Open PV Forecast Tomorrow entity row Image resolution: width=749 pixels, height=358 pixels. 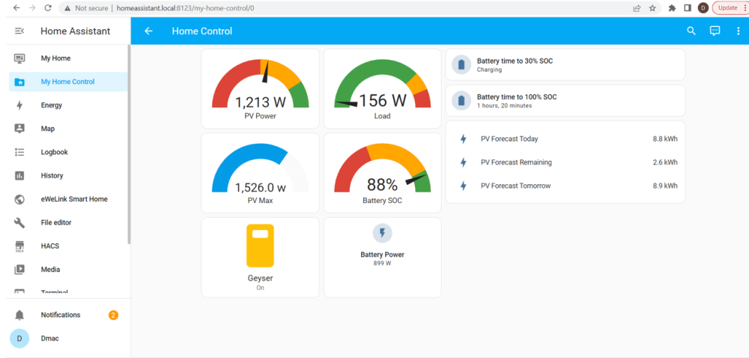[x=565, y=186]
